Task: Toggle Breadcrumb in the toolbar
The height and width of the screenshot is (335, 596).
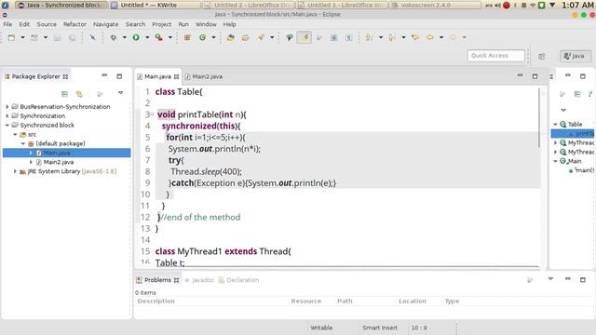Action: click(x=290, y=37)
